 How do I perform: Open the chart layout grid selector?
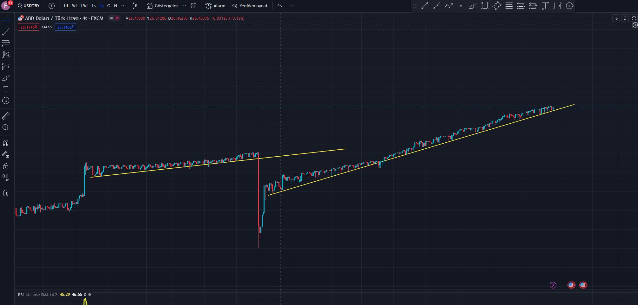[x=194, y=6]
